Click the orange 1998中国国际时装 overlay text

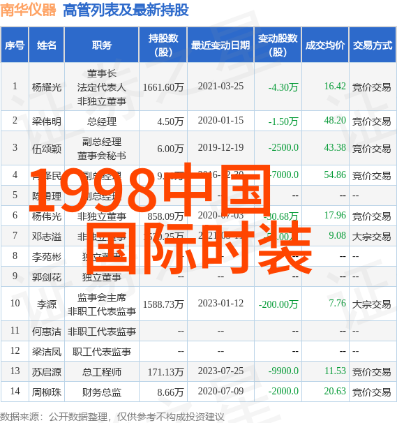pyautogui.click(x=171, y=220)
